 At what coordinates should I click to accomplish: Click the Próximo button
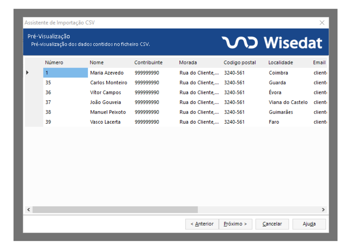235,224
